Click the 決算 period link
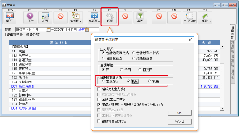Image resolution: width=239 pixels, height=134 pixels. 82,30
